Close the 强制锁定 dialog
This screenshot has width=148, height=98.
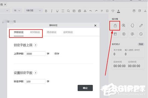(x=95, y=26)
